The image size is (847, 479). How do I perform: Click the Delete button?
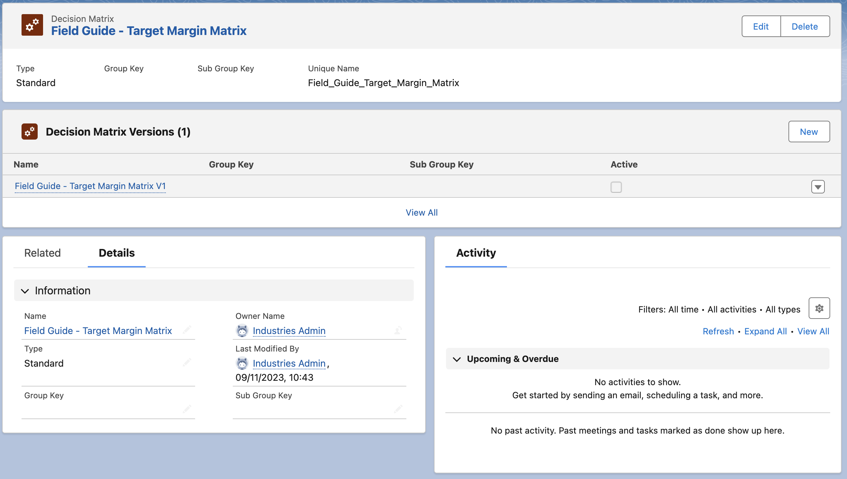point(805,27)
